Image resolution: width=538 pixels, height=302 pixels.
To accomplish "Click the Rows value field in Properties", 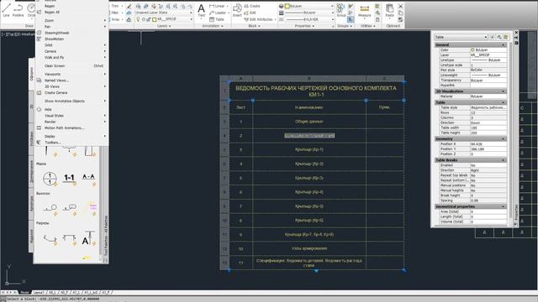I will point(488,112).
